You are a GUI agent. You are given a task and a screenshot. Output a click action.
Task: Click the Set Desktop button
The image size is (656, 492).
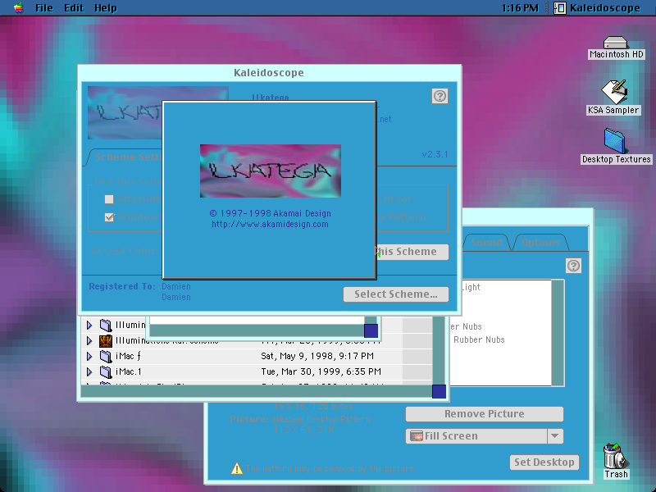(x=544, y=462)
